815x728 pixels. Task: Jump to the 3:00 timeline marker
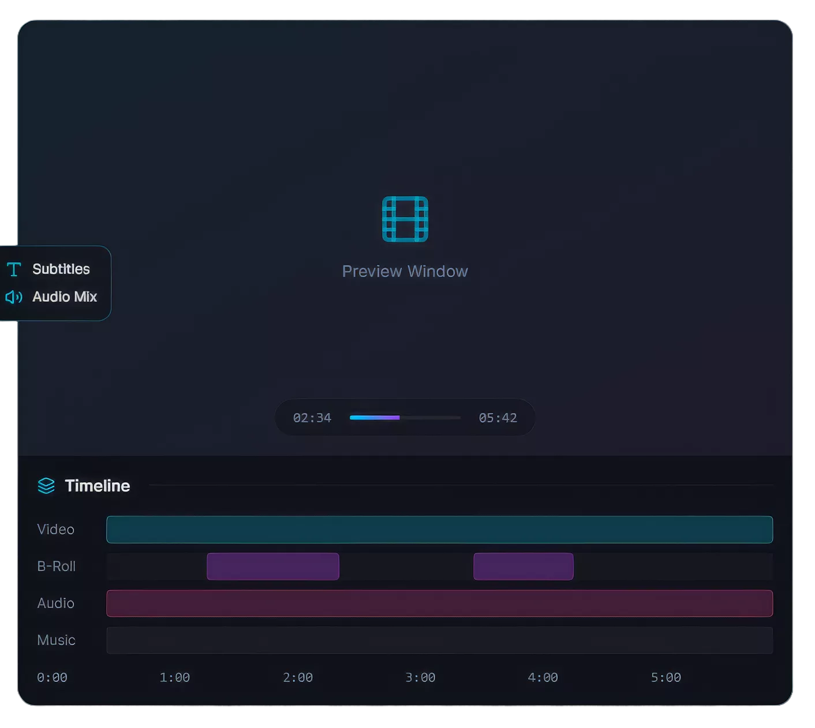(x=420, y=678)
